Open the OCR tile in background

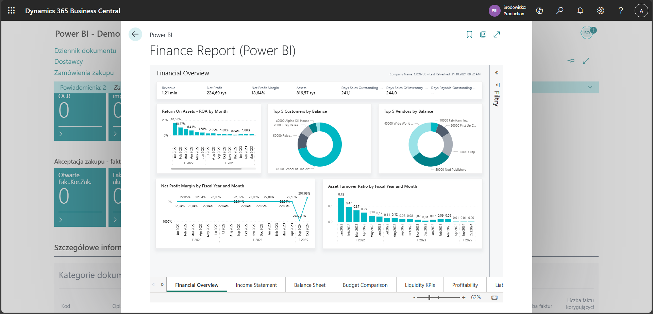coord(80,116)
